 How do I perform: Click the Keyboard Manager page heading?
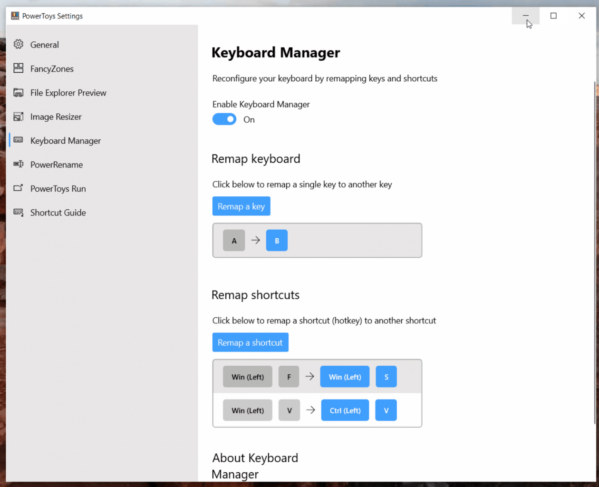tap(276, 52)
